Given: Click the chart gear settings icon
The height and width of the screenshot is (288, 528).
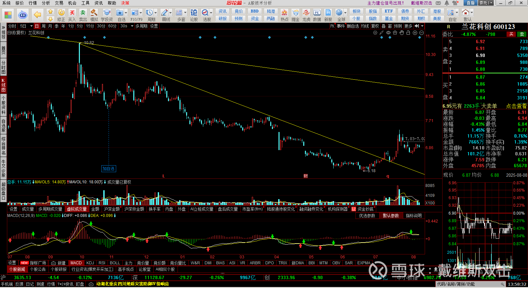Looking at the screenshot, I should (x=375, y=33).
